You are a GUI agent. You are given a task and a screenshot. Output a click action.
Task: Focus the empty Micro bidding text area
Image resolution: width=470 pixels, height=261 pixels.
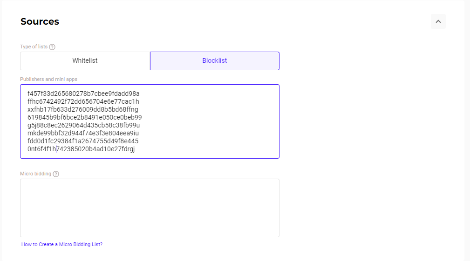150,207
